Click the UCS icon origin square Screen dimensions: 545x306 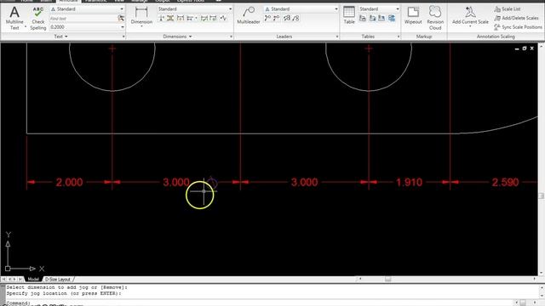(8, 269)
